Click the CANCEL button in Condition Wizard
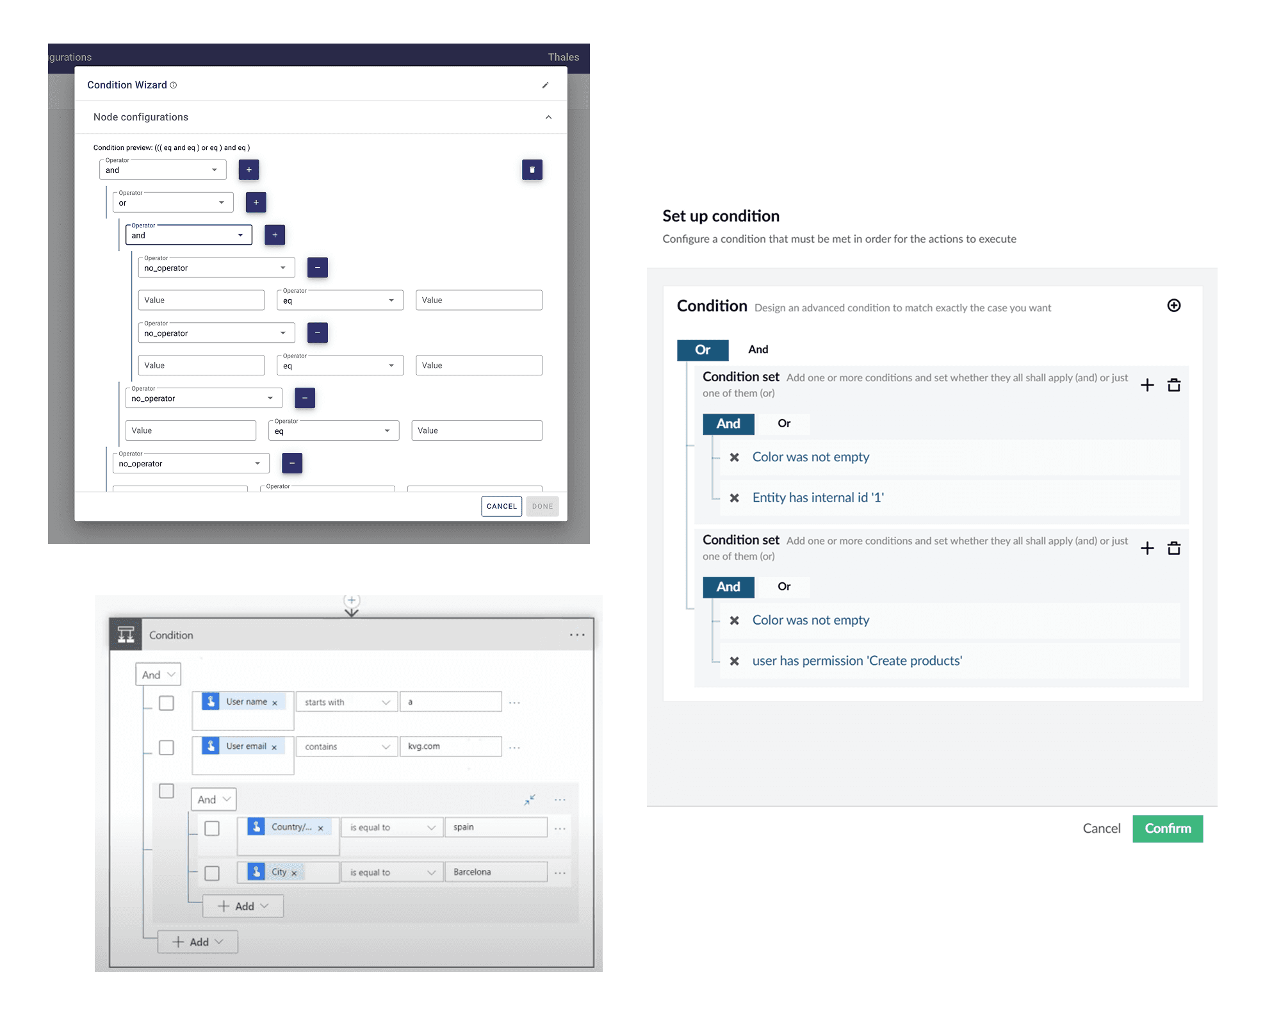This screenshot has width=1281, height=1025. [x=502, y=506]
